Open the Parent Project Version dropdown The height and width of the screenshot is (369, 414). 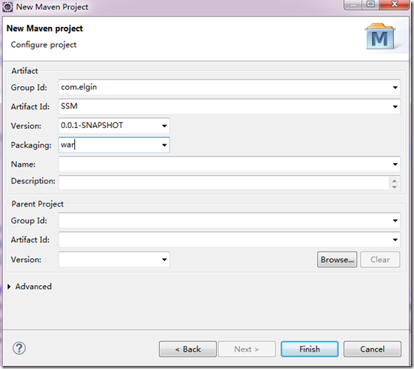164,260
